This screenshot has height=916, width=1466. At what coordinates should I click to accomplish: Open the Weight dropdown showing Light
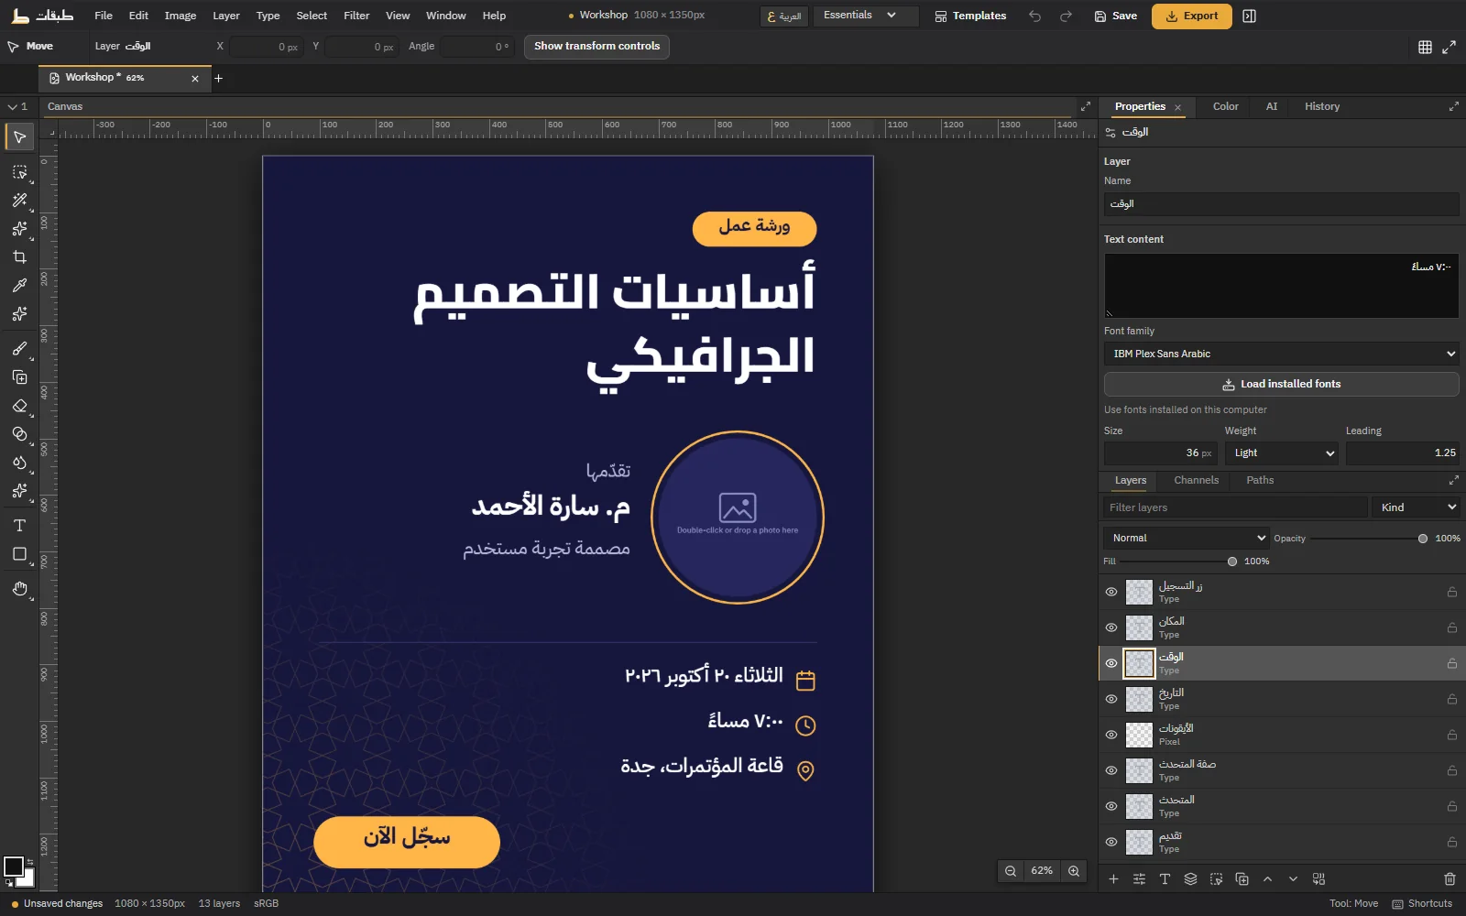1281,453
